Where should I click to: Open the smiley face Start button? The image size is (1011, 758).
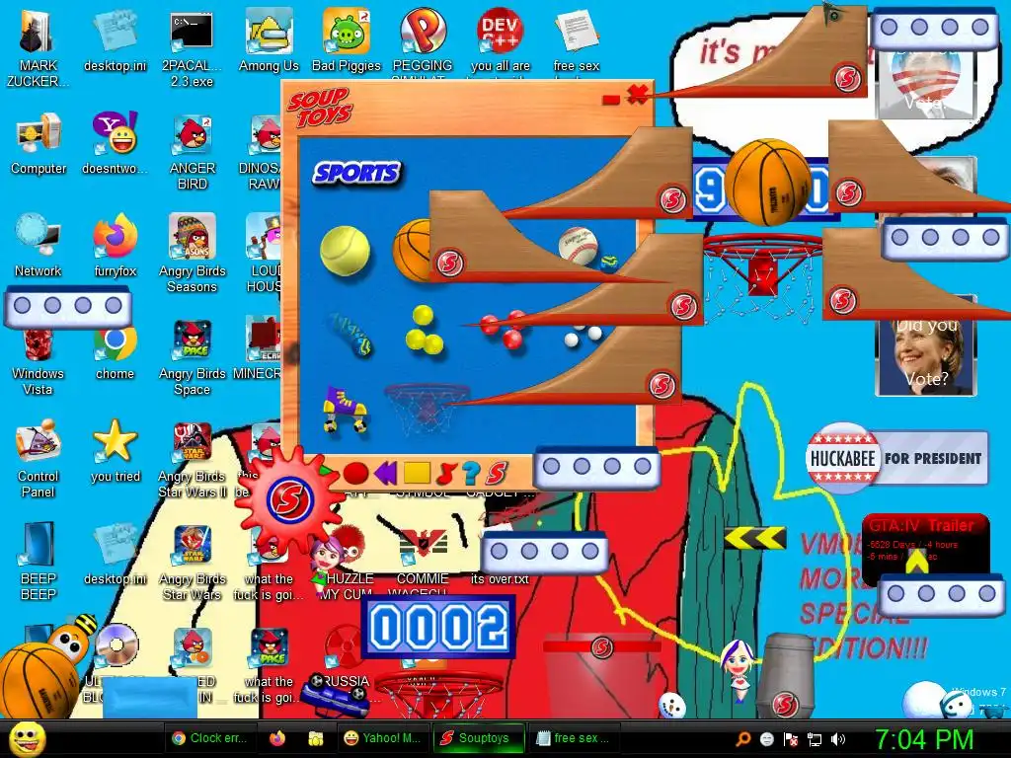click(x=27, y=738)
